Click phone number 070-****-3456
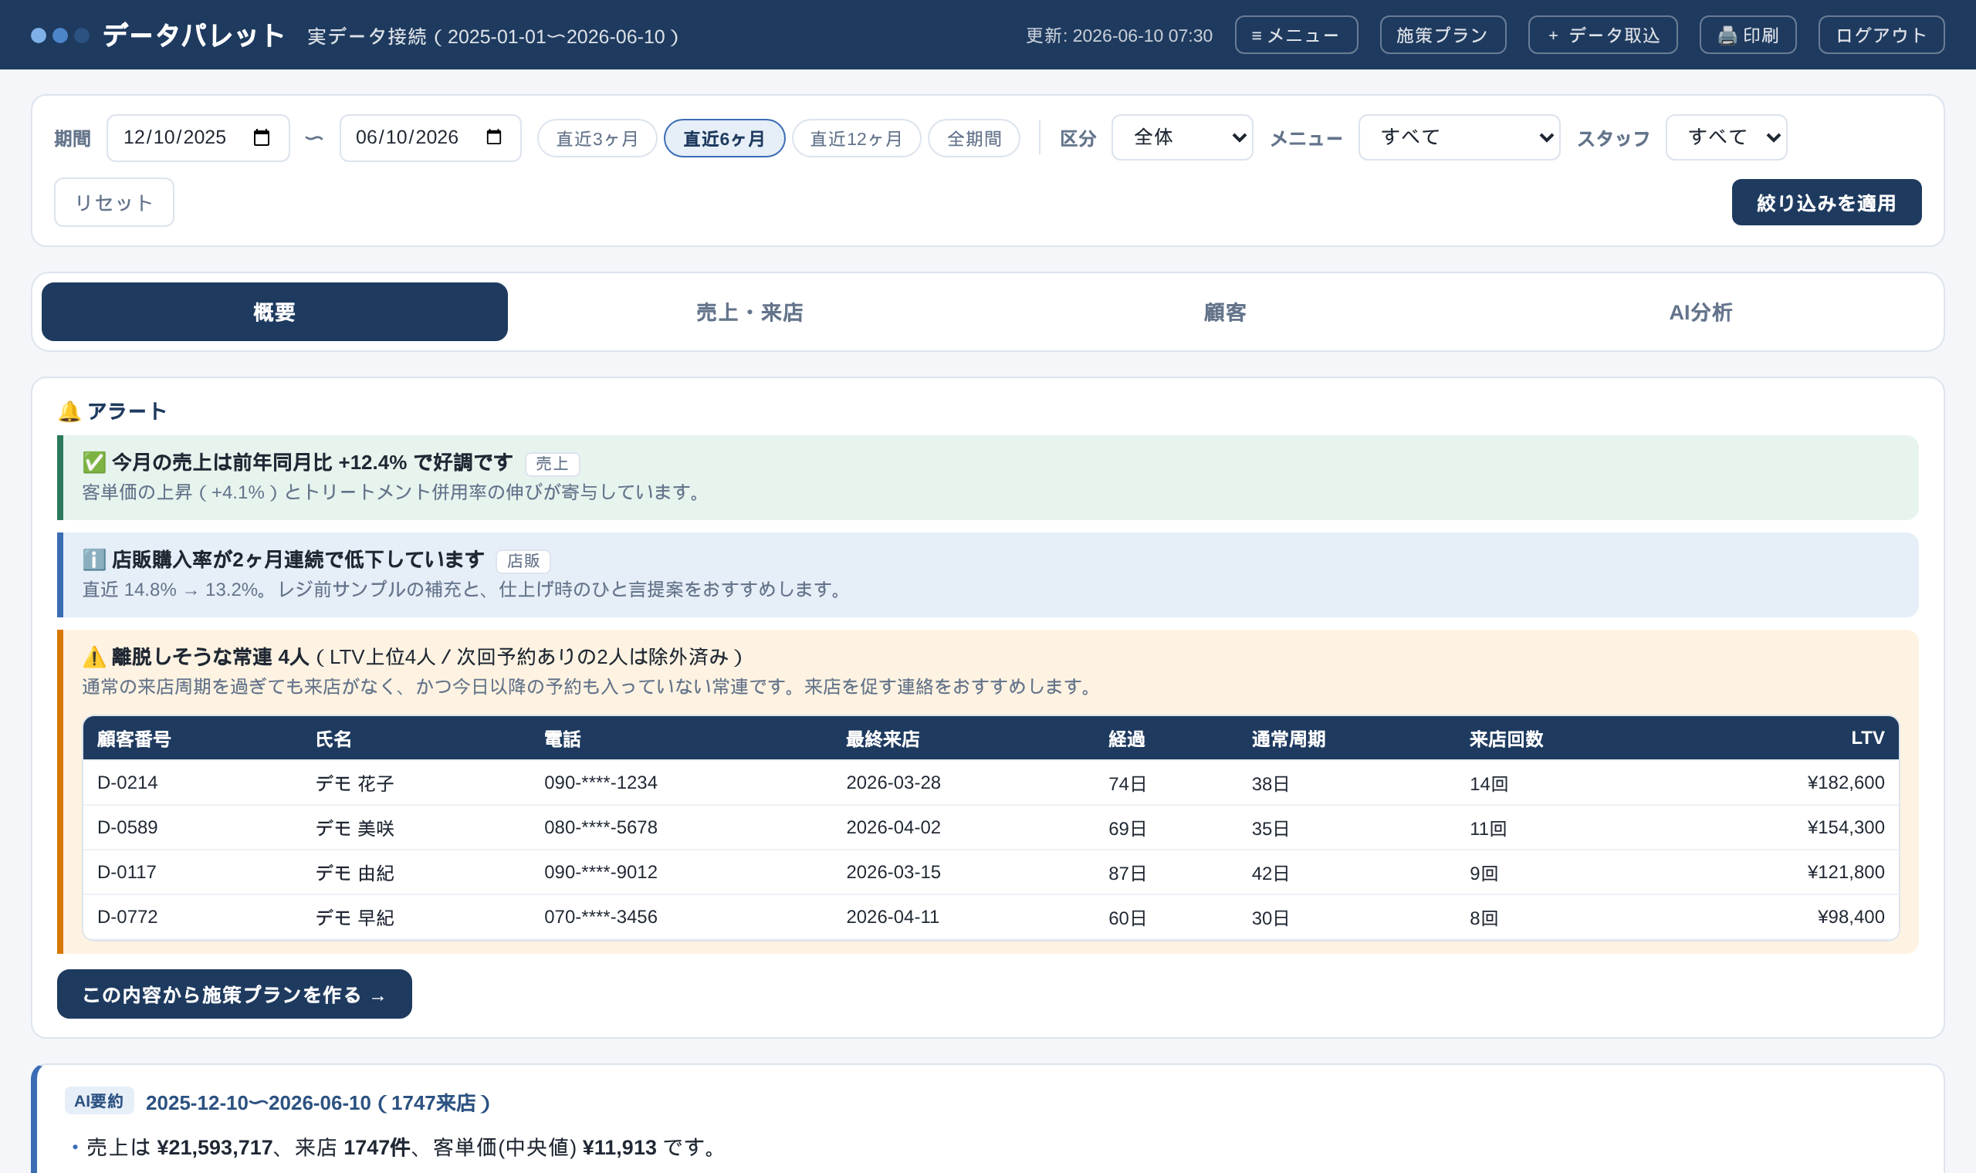Image resolution: width=1976 pixels, height=1173 pixels. pos(601,917)
